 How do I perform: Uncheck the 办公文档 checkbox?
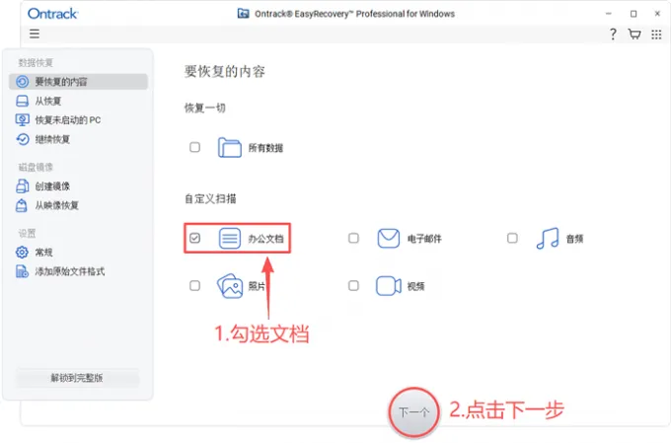pyautogui.click(x=194, y=238)
